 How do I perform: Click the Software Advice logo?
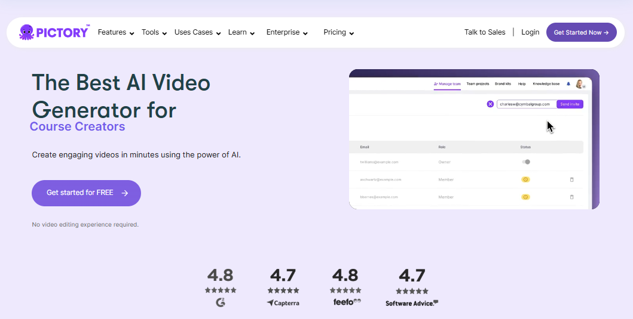[x=412, y=303]
